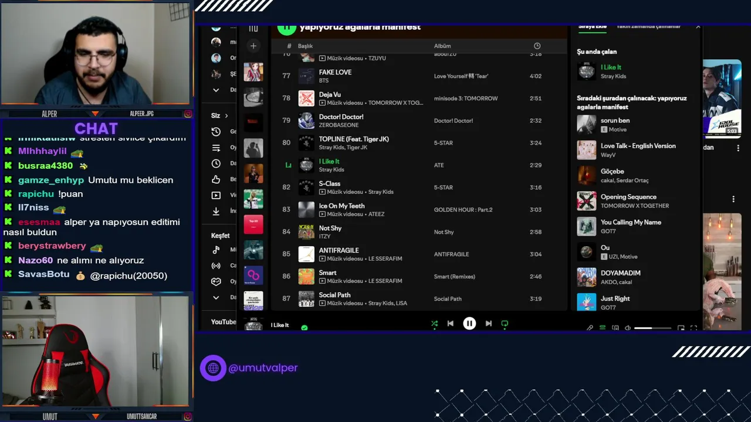Close the Spotify queue panel
751x422 pixels.
(698, 27)
